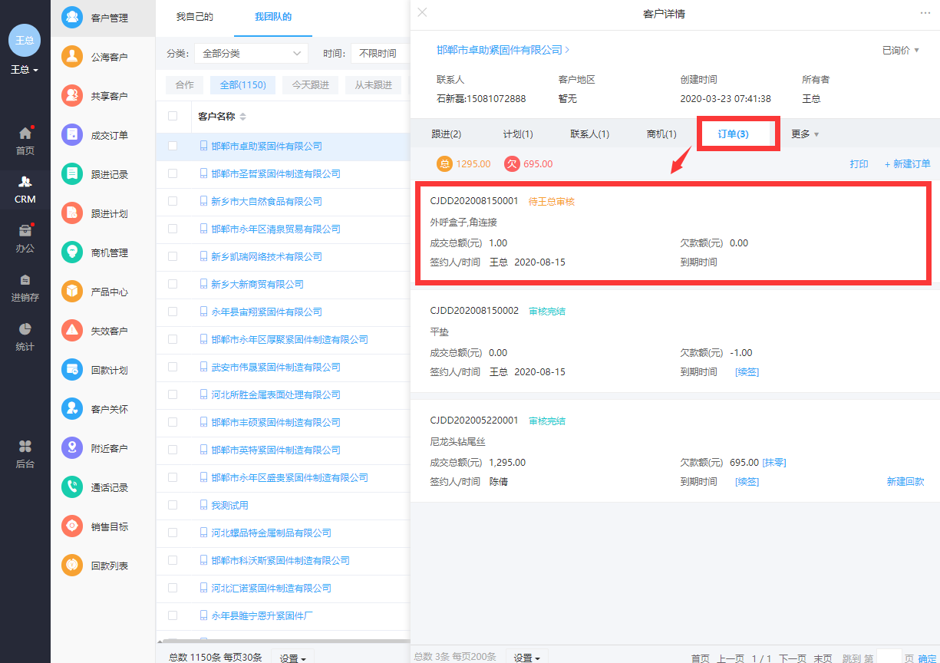
Task: Expand the 已询价 status dropdown
Action: 901,50
